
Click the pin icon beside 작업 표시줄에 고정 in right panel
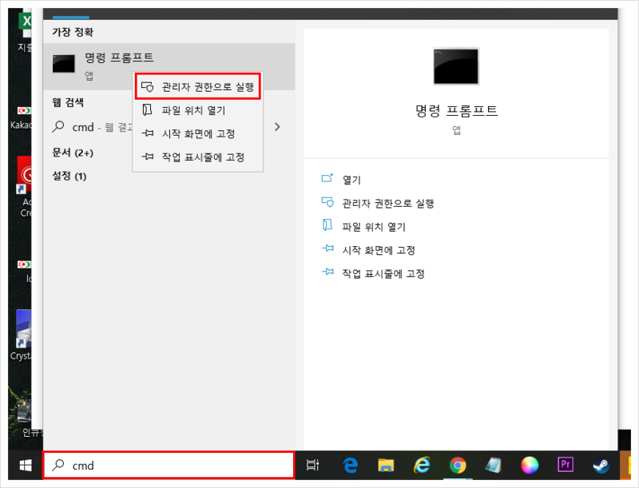[x=327, y=272]
